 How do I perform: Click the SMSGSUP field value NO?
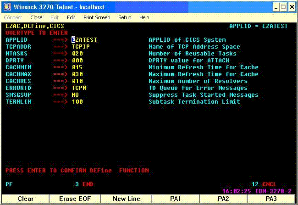click(75, 95)
